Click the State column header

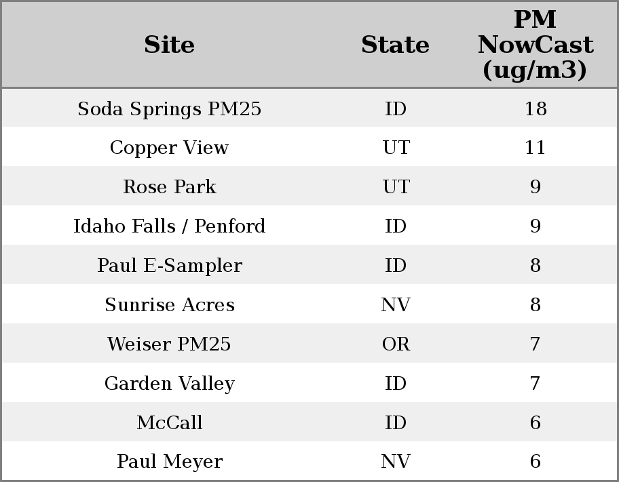(x=395, y=45)
